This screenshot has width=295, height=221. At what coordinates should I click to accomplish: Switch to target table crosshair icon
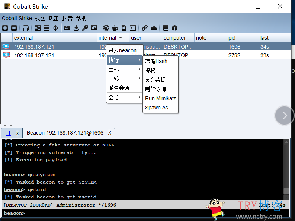[55, 28]
